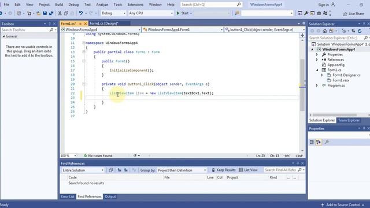Click Copy icon in Find References toolbar
Image resolution: width=370 pixels, height=208 pixels.
[110, 170]
